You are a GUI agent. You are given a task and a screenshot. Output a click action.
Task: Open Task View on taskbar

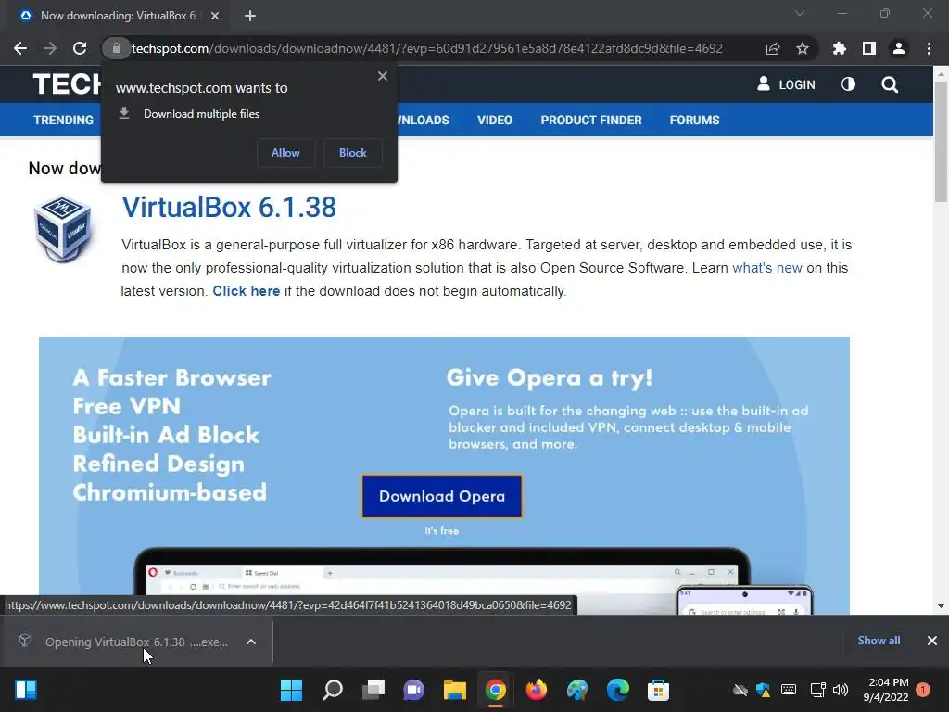click(373, 690)
